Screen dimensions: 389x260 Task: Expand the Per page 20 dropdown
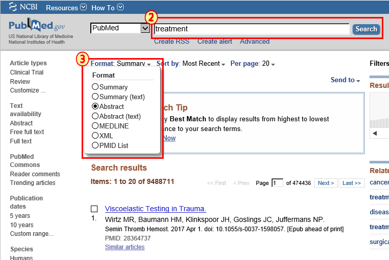pyautogui.click(x=252, y=64)
